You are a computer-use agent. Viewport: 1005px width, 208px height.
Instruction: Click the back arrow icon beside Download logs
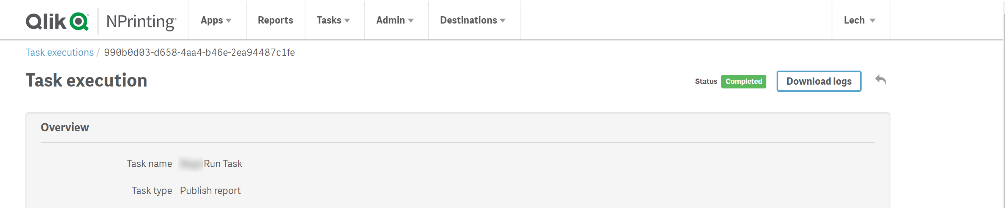(880, 80)
